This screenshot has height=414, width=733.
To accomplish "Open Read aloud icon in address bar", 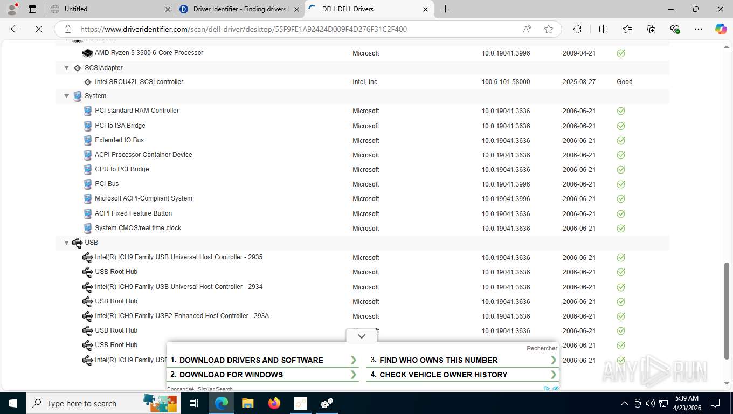I will coord(527,29).
